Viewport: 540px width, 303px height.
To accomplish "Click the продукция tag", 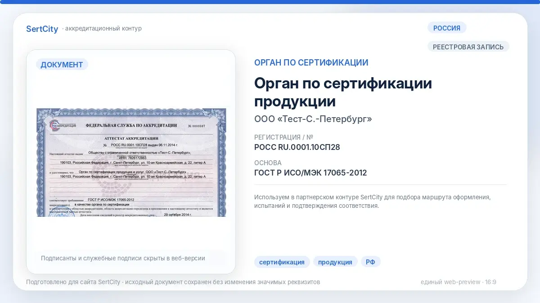I will point(335,262).
